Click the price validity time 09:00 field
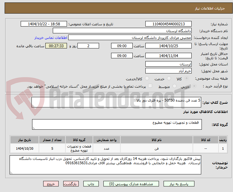233x192 pixels. click(x=122, y=56)
